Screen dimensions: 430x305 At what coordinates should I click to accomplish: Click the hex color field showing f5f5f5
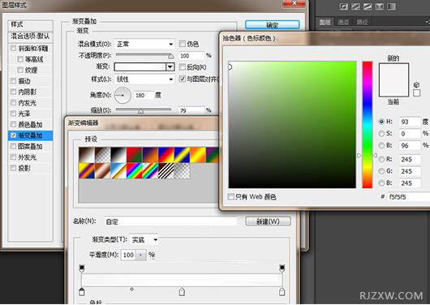click(409, 196)
